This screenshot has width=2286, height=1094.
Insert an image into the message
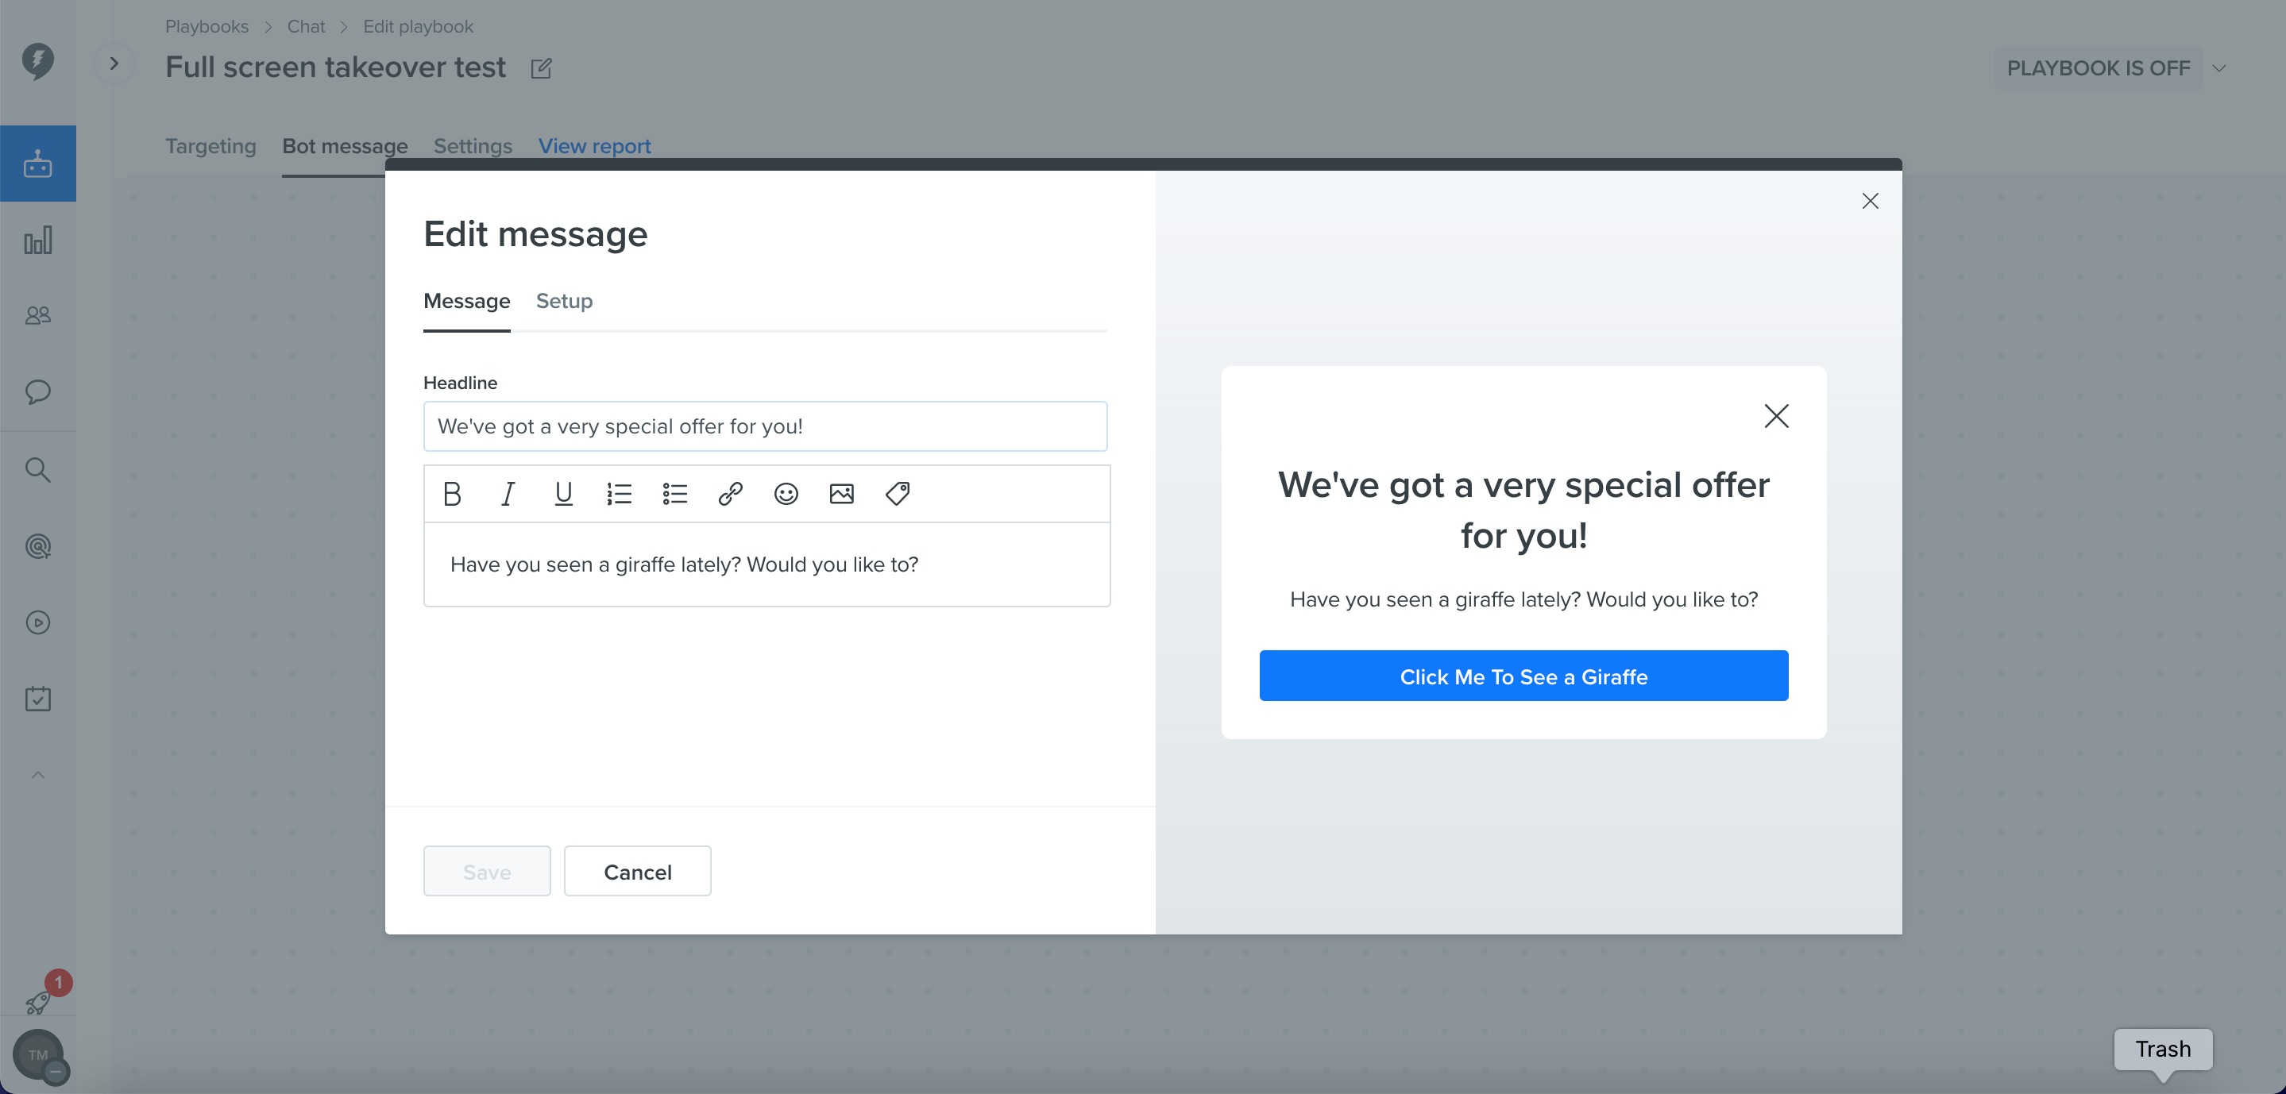pyautogui.click(x=841, y=493)
